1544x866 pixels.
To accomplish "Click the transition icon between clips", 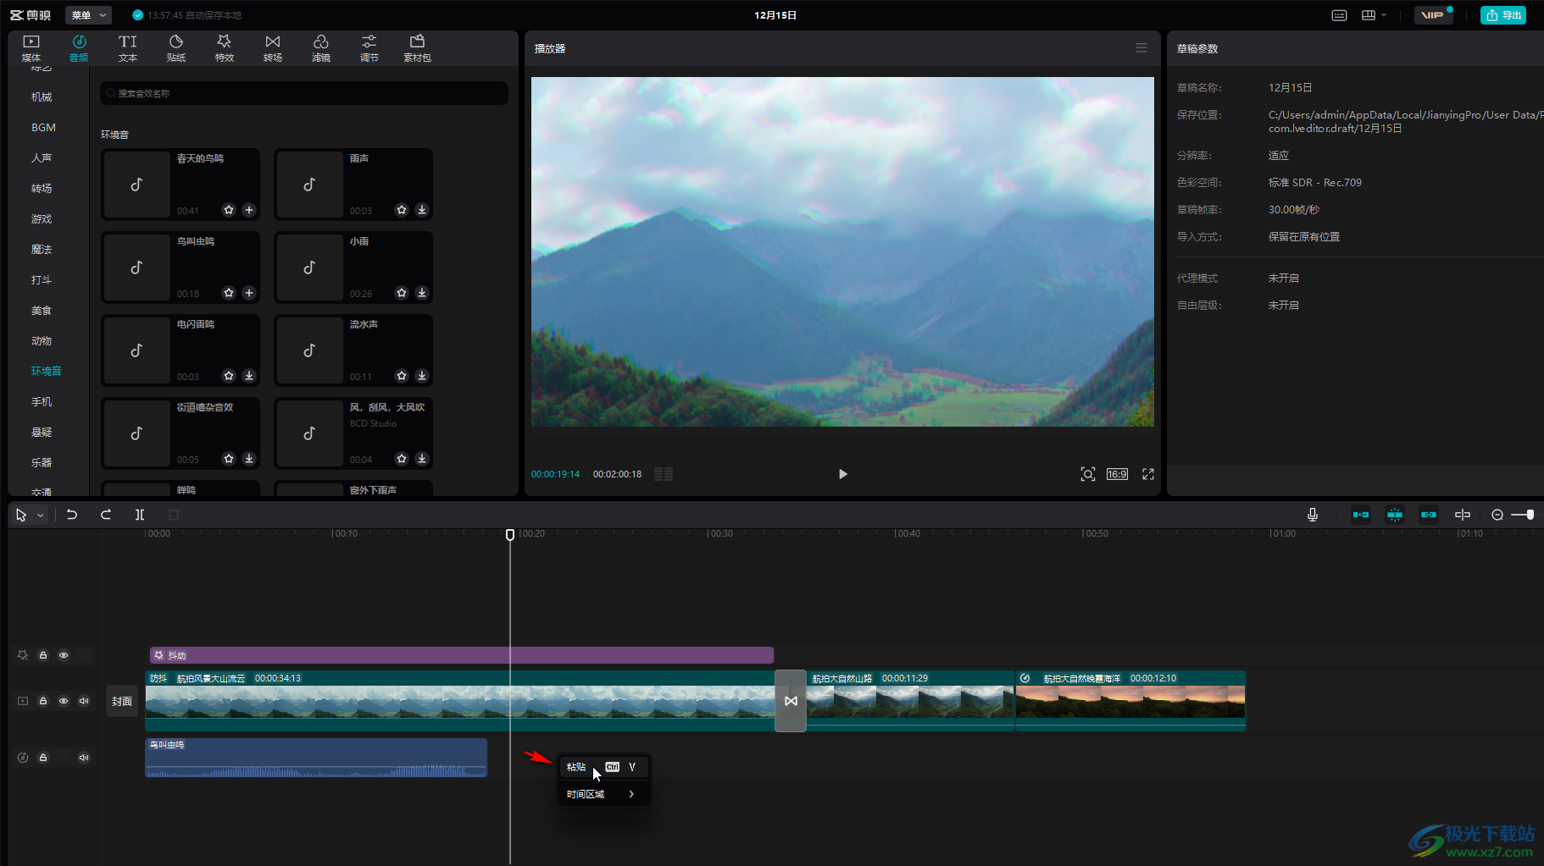I will (x=791, y=701).
